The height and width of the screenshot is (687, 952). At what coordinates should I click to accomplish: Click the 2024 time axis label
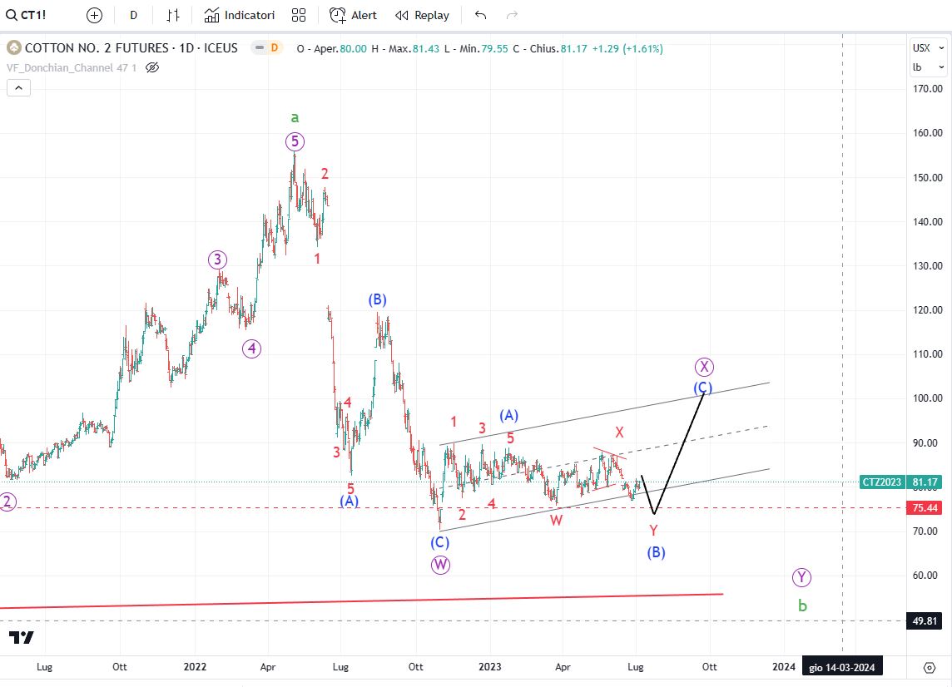coord(783,667)
